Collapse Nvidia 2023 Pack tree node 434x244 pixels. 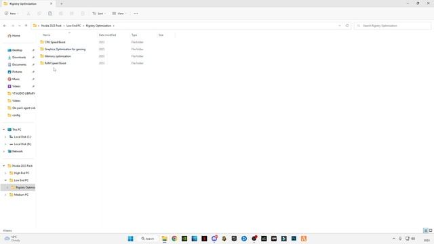click(3, 165)
